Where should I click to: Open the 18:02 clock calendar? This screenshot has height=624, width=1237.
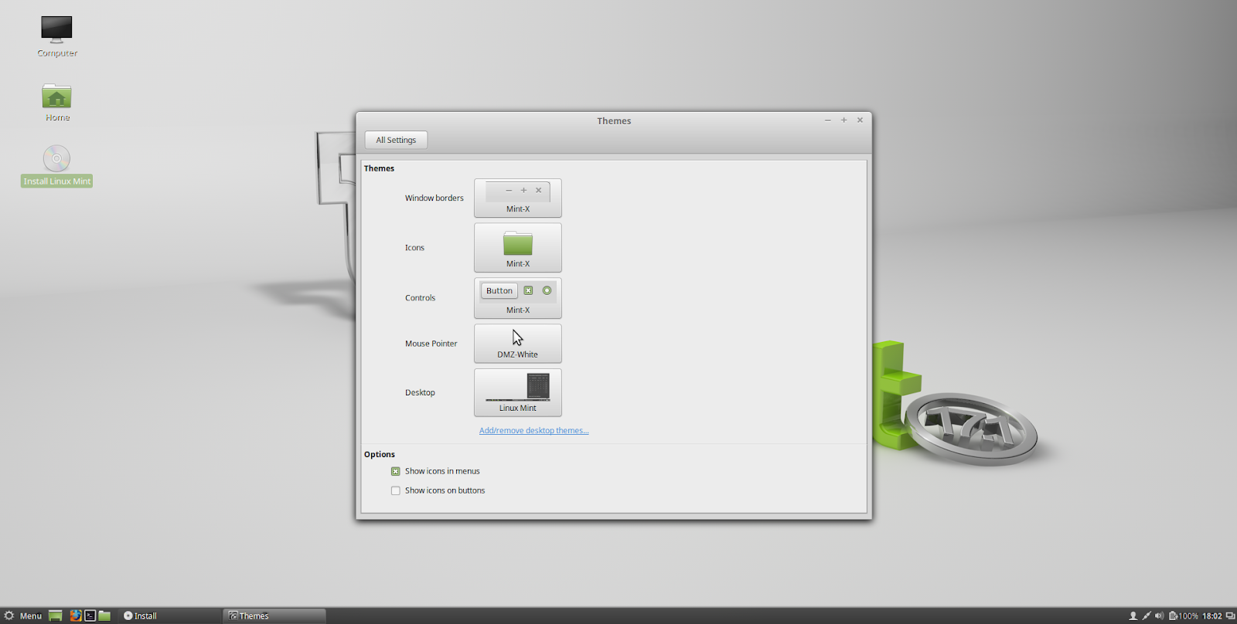(1211, 616)
